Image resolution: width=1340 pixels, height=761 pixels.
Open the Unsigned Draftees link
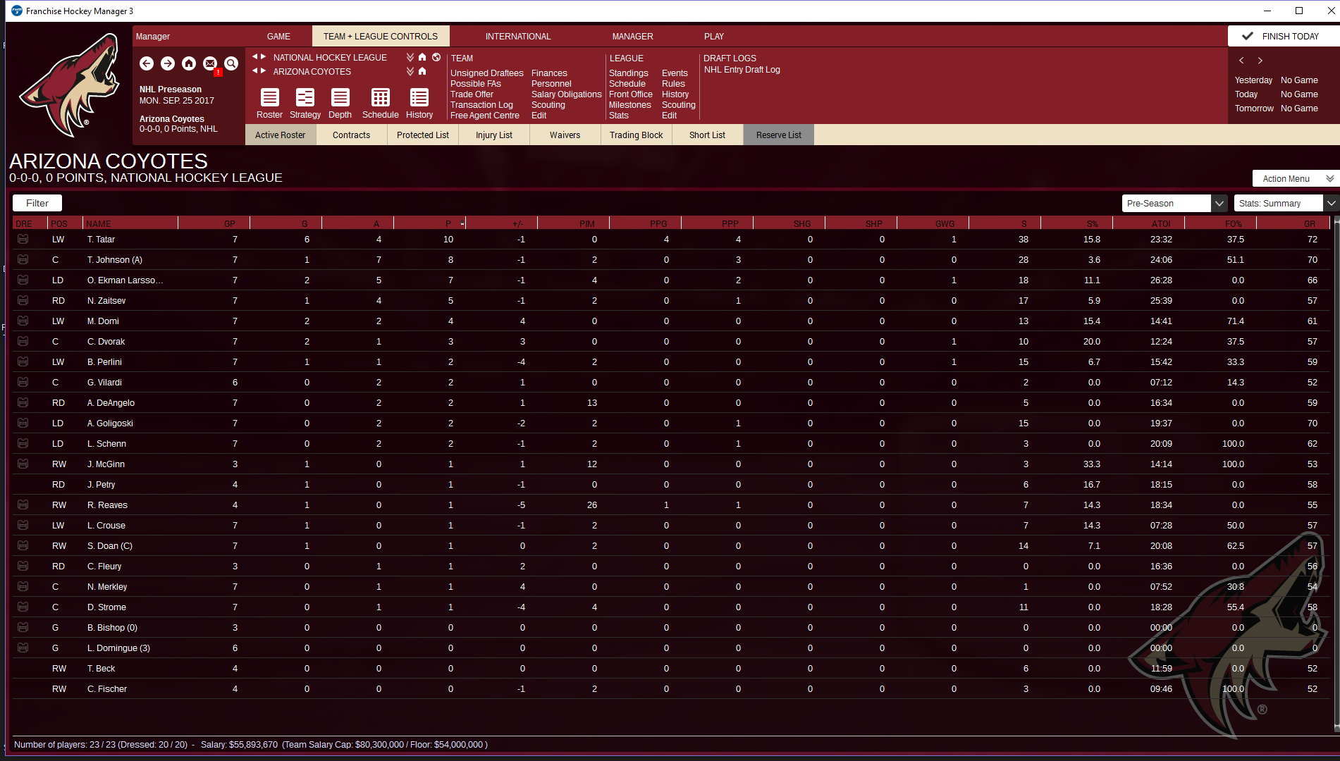487,73
